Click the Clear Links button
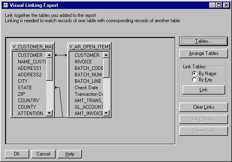Viewport: 232px width, 162px height. [204, 107]
